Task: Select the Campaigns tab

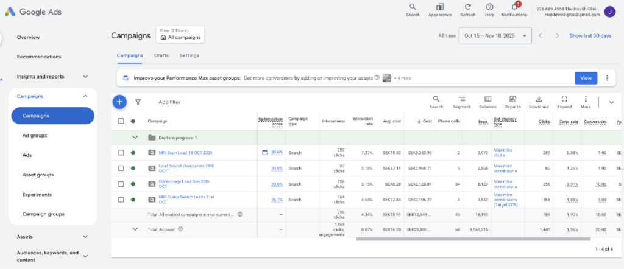Action: pos(130,55)
